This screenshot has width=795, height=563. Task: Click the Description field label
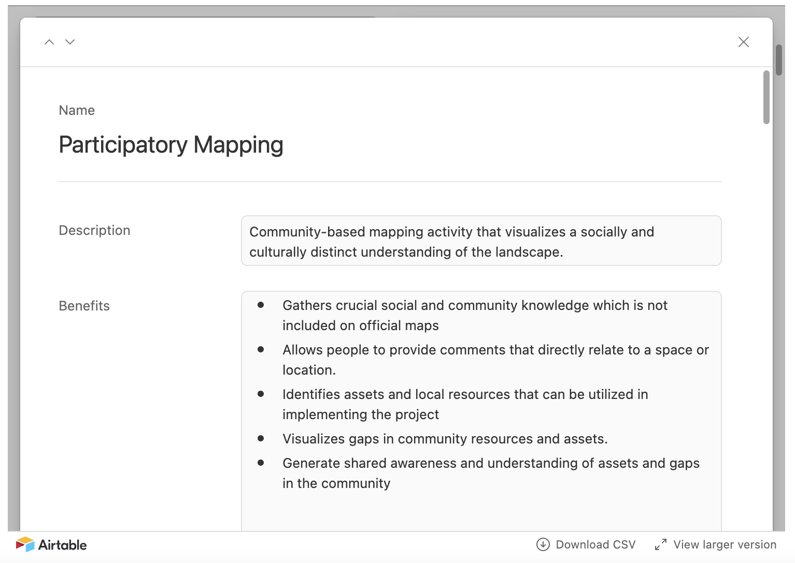(94, 230)
